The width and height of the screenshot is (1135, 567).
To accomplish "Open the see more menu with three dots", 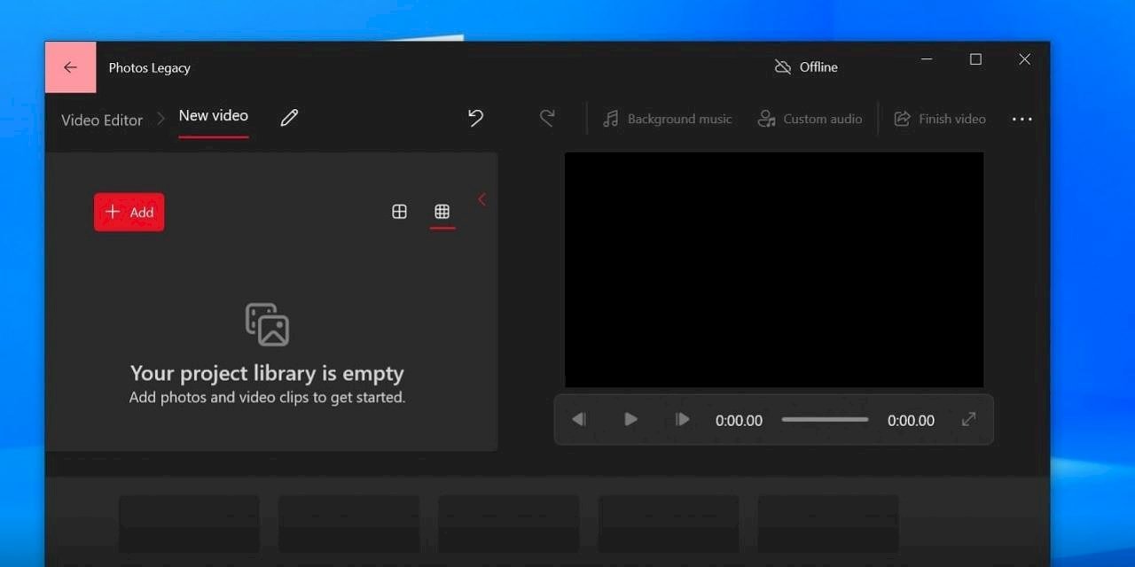I will coord(1021,119).
